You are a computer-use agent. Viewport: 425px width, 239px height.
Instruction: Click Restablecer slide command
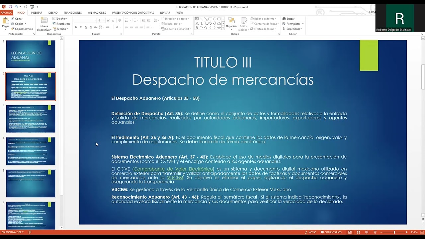pos(61,24)
